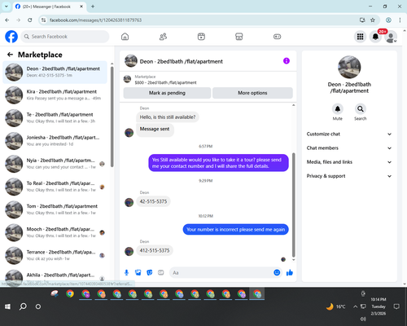Open Deon conversation in chat list
Image resolution: width=407 pixels, height=326 pixels.
55,73
